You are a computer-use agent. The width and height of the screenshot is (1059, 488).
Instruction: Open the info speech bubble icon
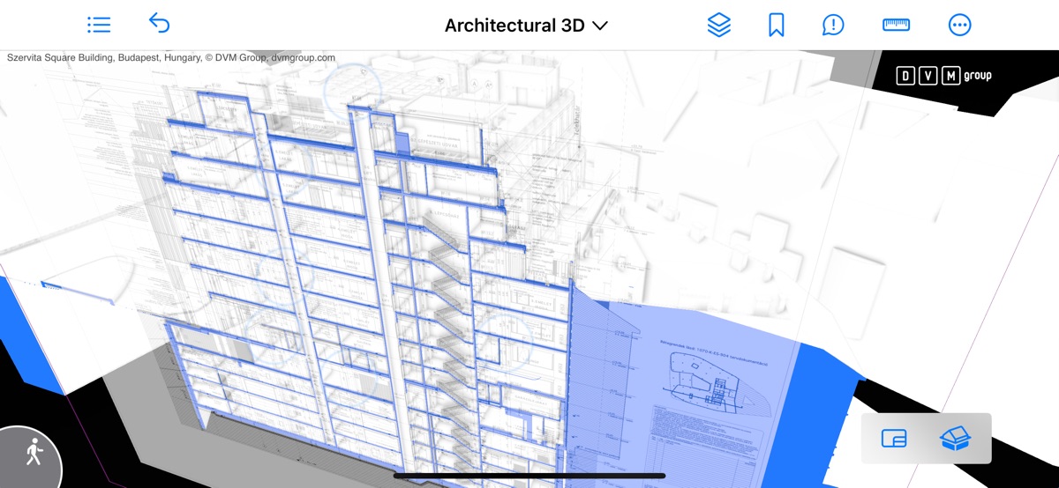pyautogui.click(x=832, y=25)
